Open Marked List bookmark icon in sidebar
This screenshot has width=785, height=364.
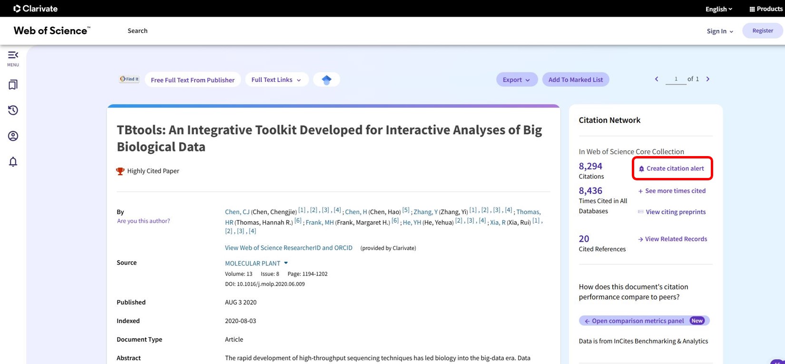tap(13, 85)
